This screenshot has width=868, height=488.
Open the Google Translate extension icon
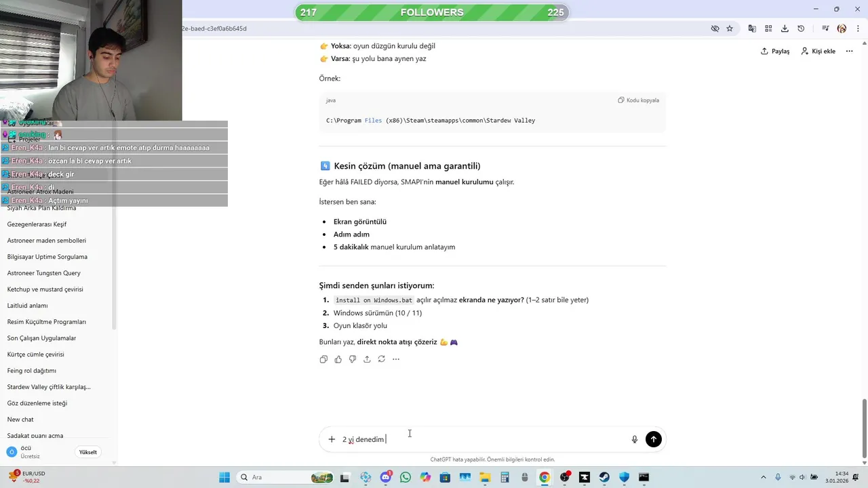[x=752, y=28]
